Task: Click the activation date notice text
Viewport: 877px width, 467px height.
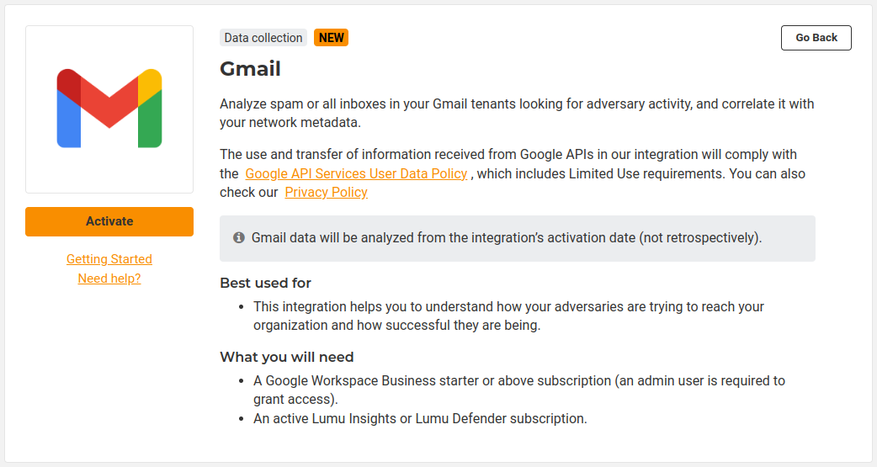Action: point(506,238)
